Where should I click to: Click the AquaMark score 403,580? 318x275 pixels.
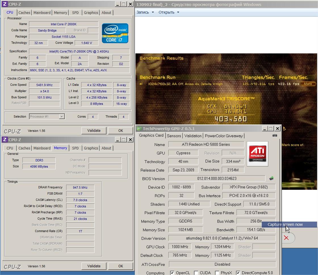click(x=231, y=119)
